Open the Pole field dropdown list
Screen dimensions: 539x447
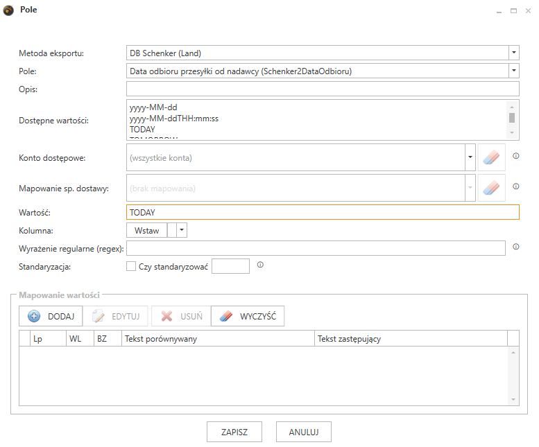click(513, 71)
